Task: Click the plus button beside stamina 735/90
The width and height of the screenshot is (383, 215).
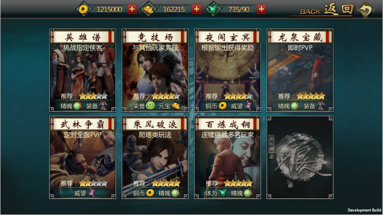Action: [261, 9]
